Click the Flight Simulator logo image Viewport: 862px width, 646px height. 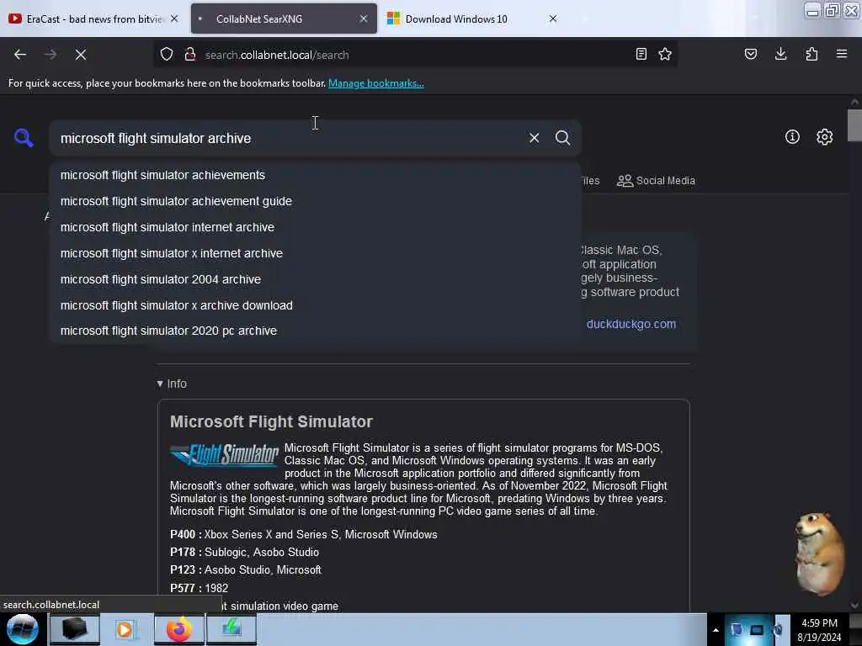pos(225,455)
